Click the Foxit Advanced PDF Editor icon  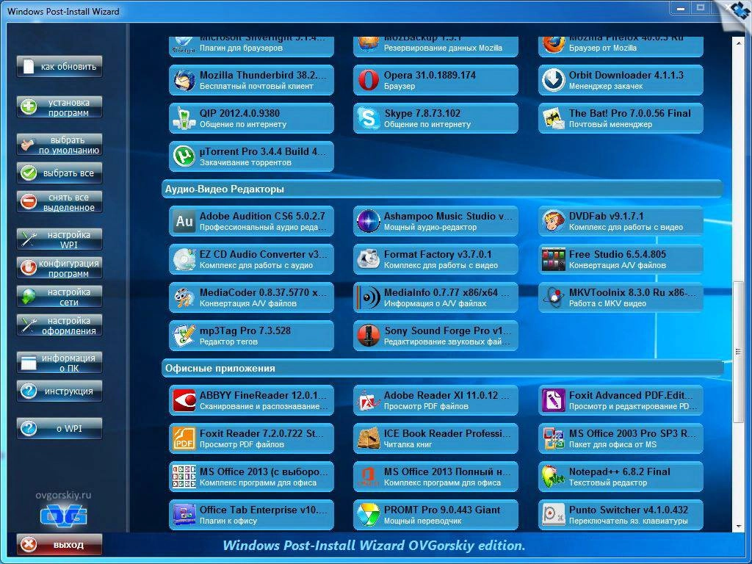point(554,400)
